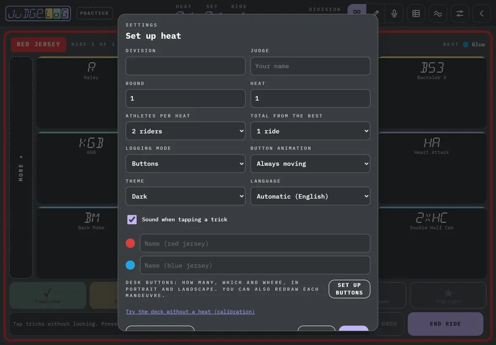Tap the KGB trick button

point(78,167)
